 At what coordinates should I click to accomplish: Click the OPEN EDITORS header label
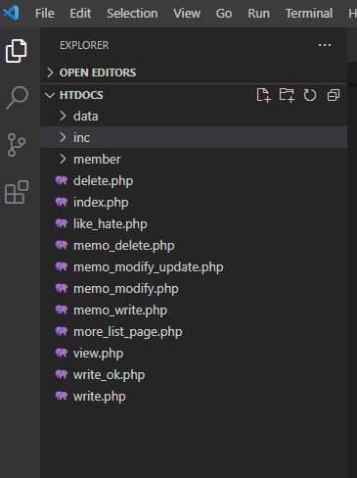coord(98,72)
